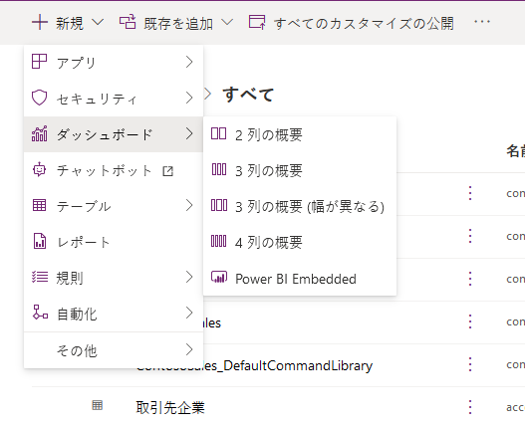This screenshot has width=525, height=426.
Task: Expand the テーブル submenu chevron
Action: [x=189, y=205]
